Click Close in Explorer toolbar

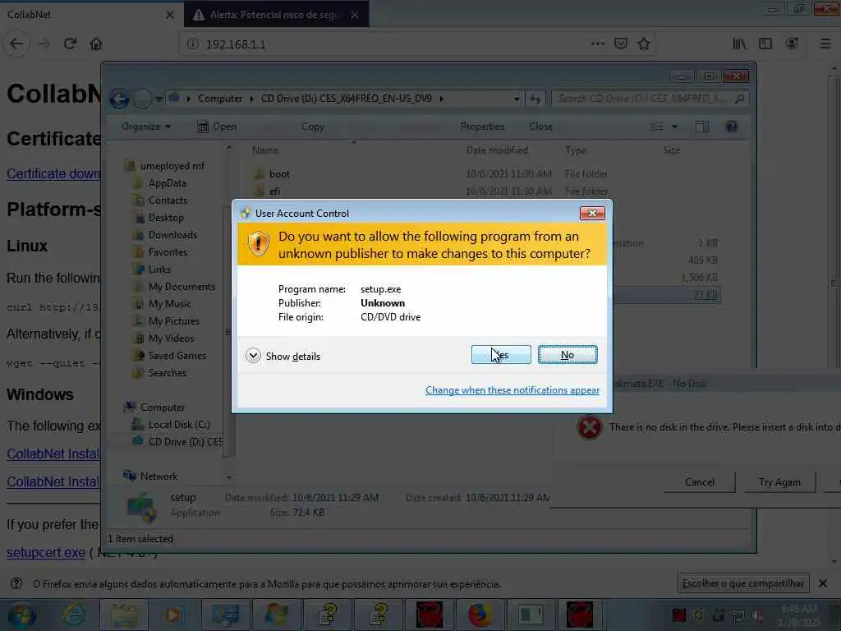coord(540,127)
